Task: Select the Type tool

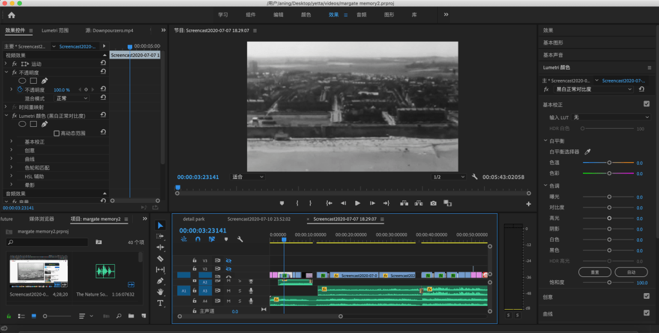Action: (160, 303)
